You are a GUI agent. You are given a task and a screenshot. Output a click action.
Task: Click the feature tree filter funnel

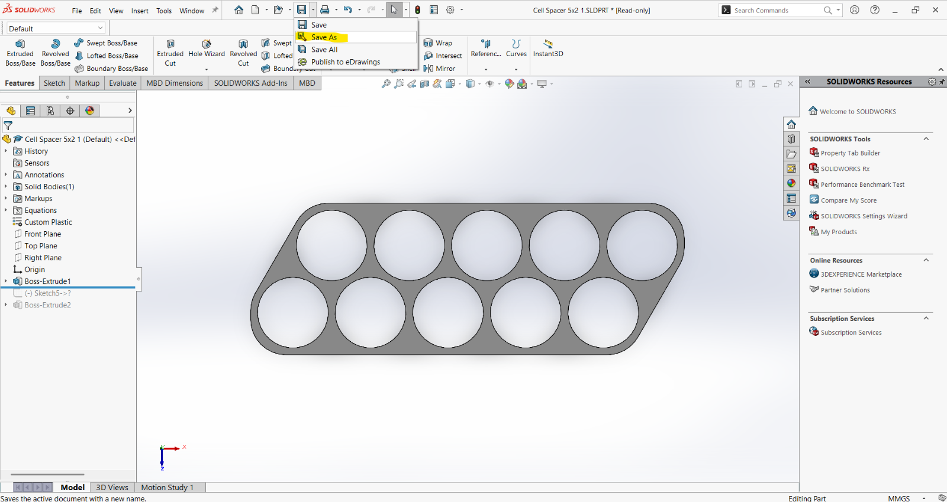tap(8, 125)
